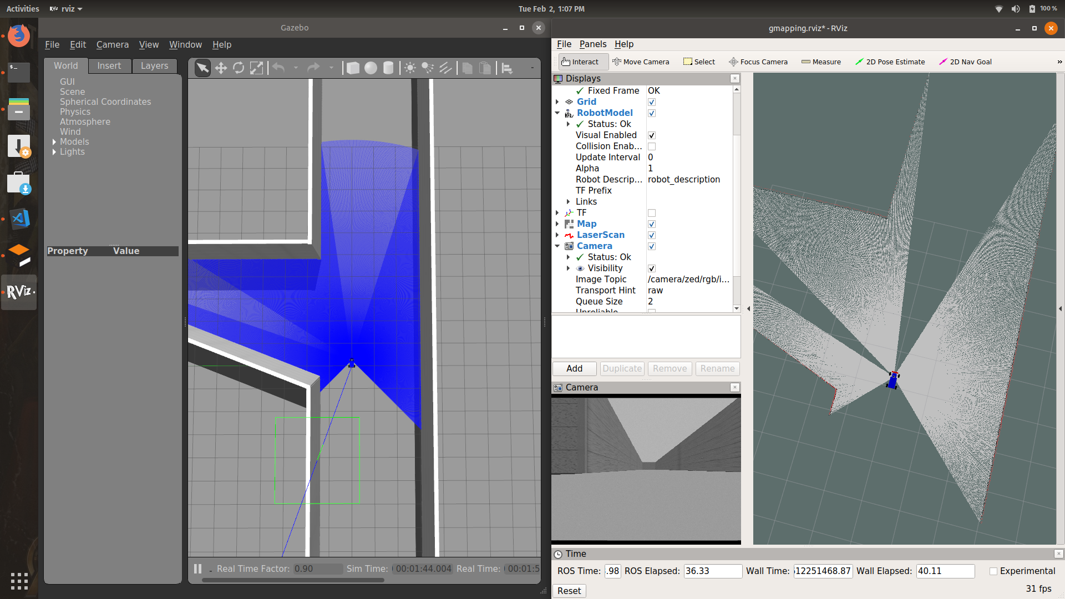The image size is (1065, 599).
Task: Expand the Models section in Gazebo
Action: (x=54, y=141)
